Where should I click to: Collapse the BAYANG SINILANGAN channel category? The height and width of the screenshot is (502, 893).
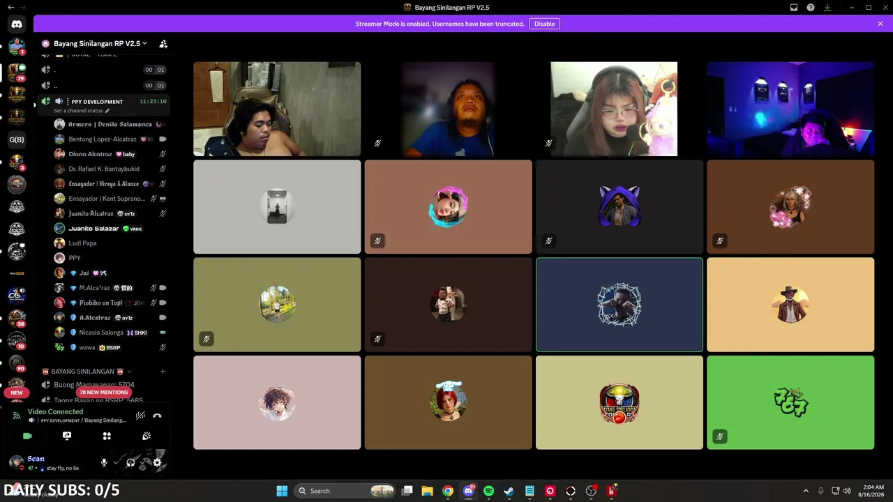click(x=87, y=372)
